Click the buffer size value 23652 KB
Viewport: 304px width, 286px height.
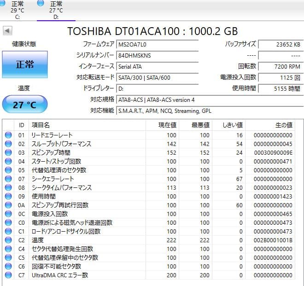[281, 44]
